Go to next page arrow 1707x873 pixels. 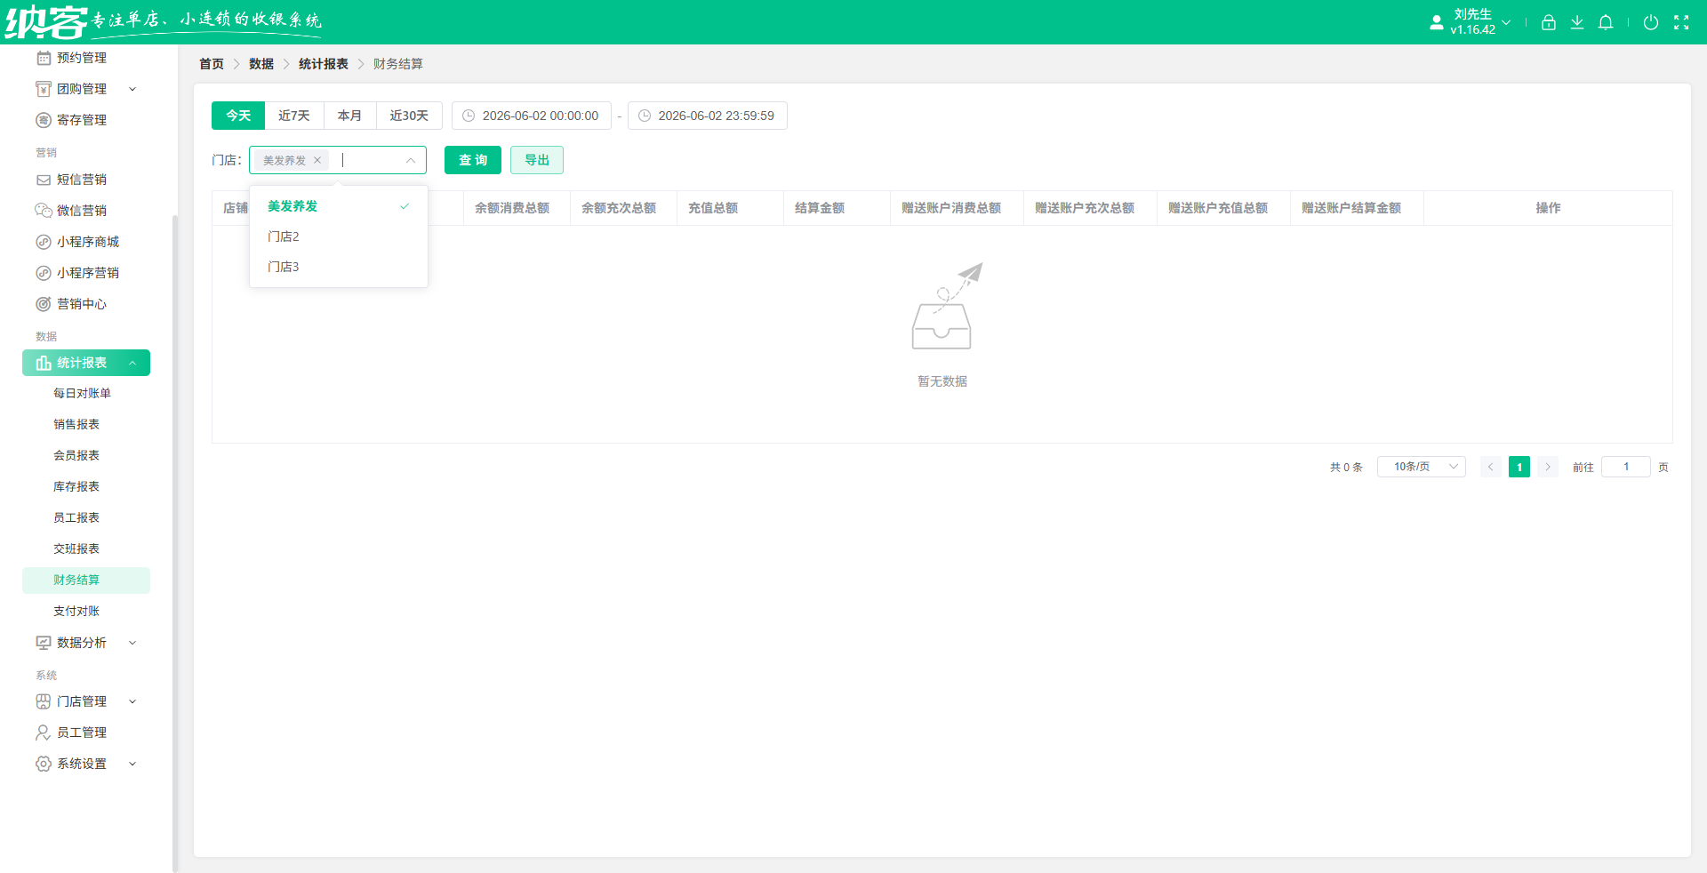pyautogui.click(x=1548, y=467)
